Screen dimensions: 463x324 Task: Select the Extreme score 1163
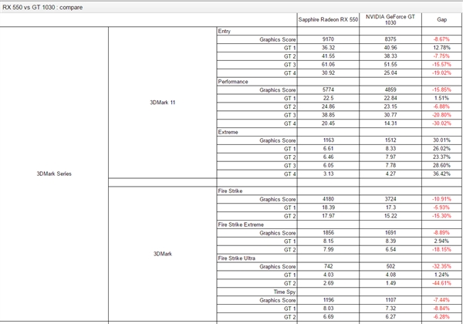(x=328, y=140)
